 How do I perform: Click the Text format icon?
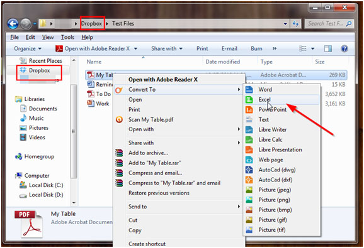click(249, 119)
